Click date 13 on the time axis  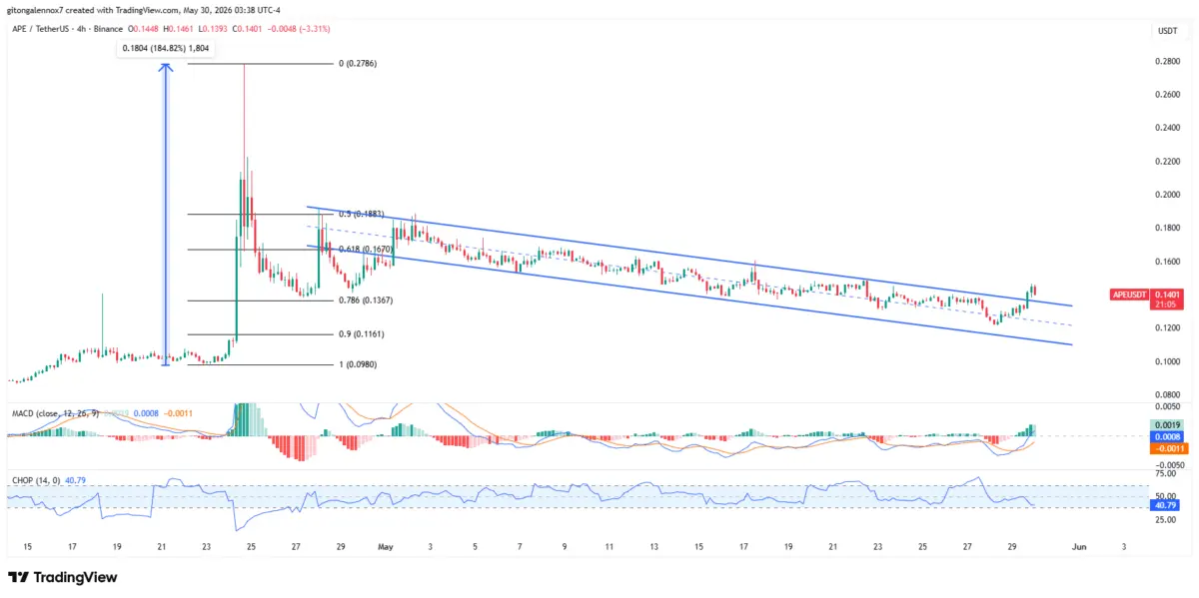click(x=654, y=547)
